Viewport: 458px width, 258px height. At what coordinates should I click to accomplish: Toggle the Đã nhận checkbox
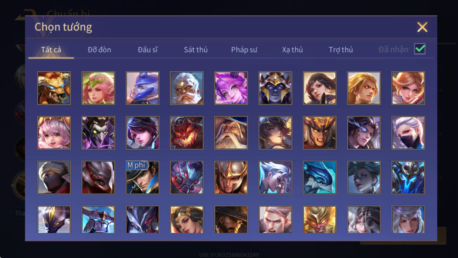[x=420, y=49]
